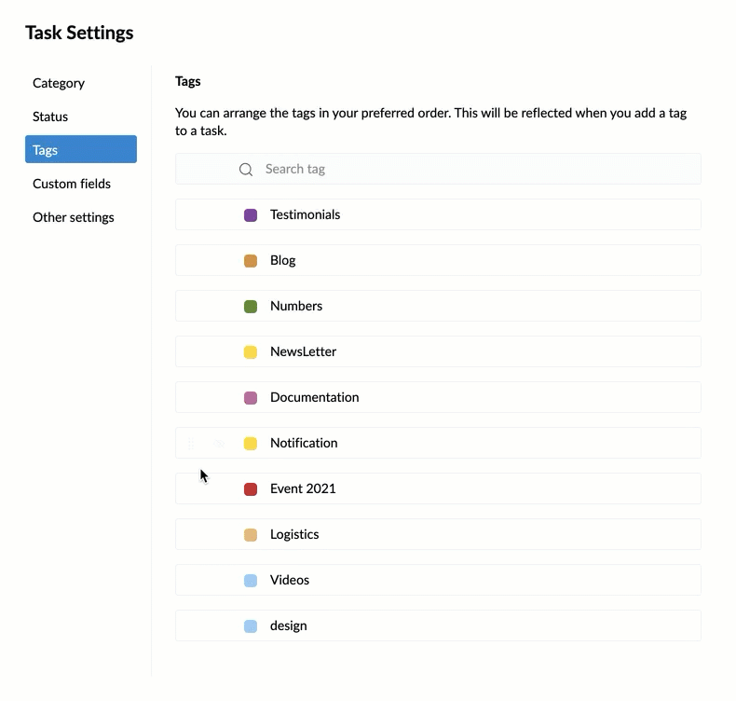
Task: Select the design tag row
Action: click(438, 625)
